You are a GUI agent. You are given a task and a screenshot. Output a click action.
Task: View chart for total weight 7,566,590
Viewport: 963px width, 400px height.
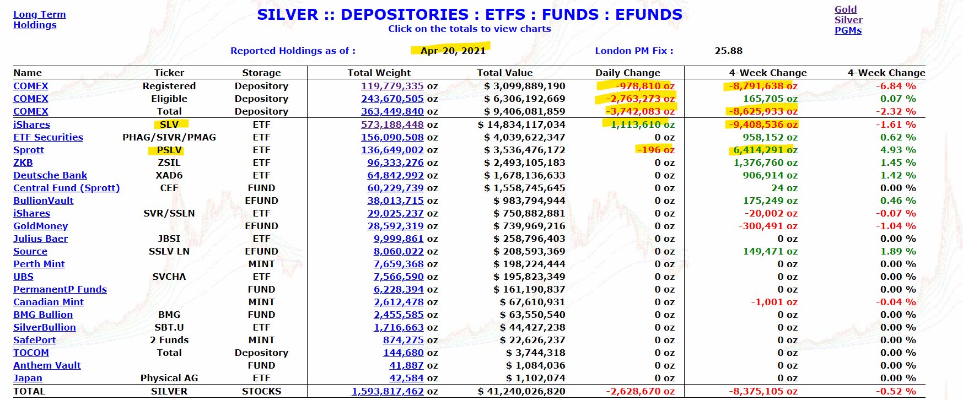[399, 277]
